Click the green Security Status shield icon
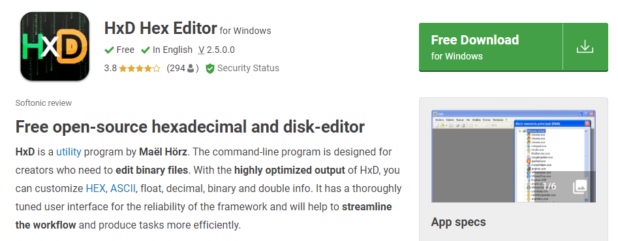618x241 pixels. [209, 69]
